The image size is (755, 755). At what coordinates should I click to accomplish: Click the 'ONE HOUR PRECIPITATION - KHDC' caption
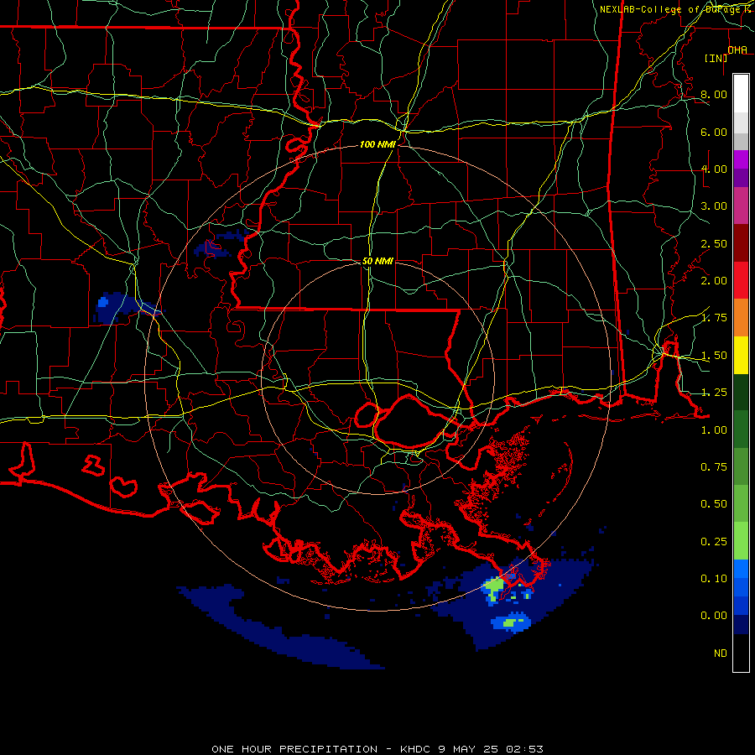[323, 749]
